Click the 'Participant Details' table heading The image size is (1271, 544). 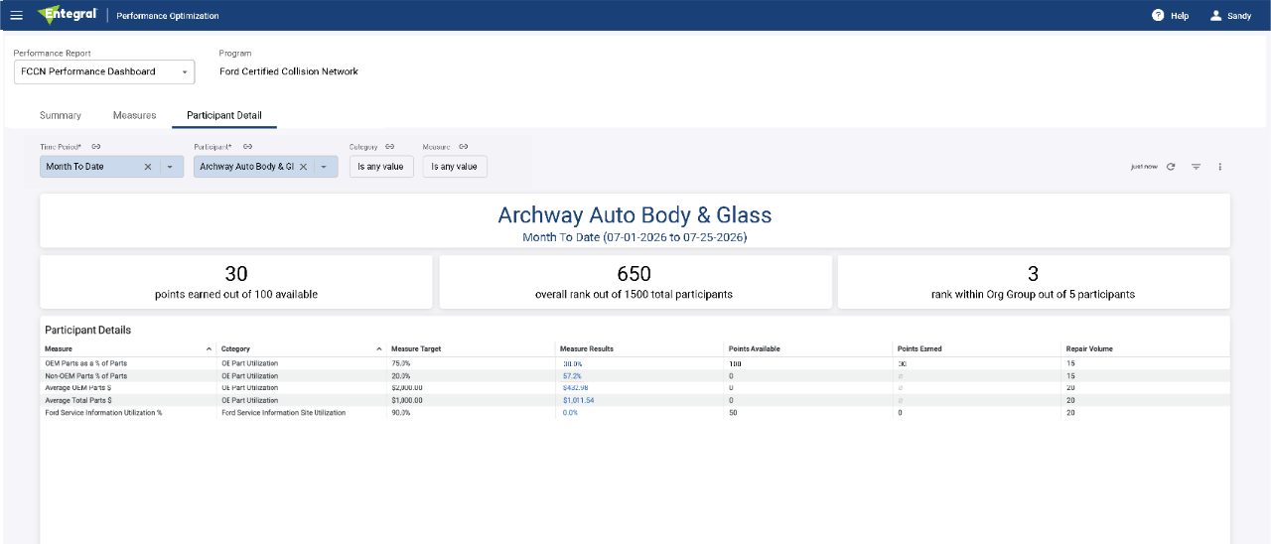click(87, 331)
